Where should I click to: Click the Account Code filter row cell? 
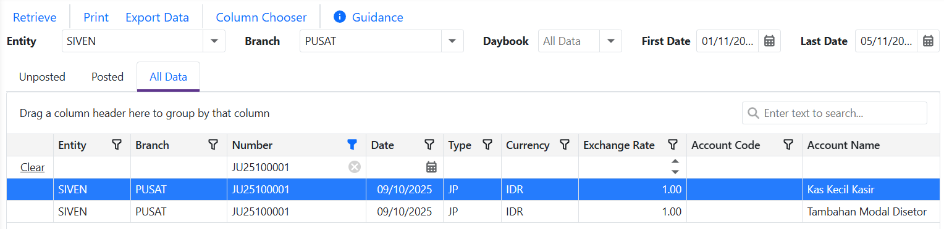click(744, 167)
